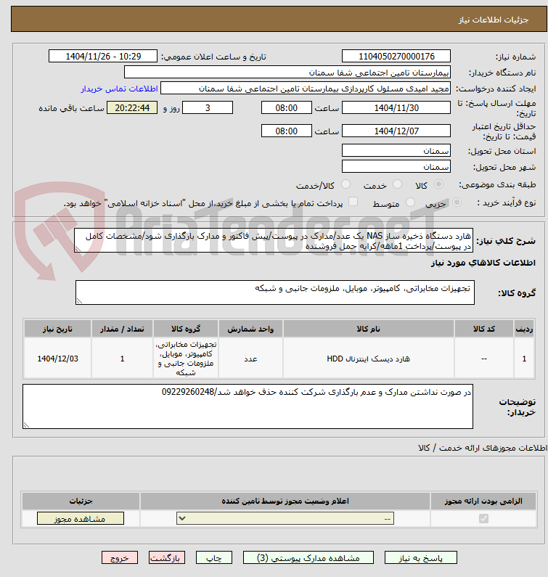Click the نام کالا column header
The image size is (548, 577).
[x=369, y=329]
